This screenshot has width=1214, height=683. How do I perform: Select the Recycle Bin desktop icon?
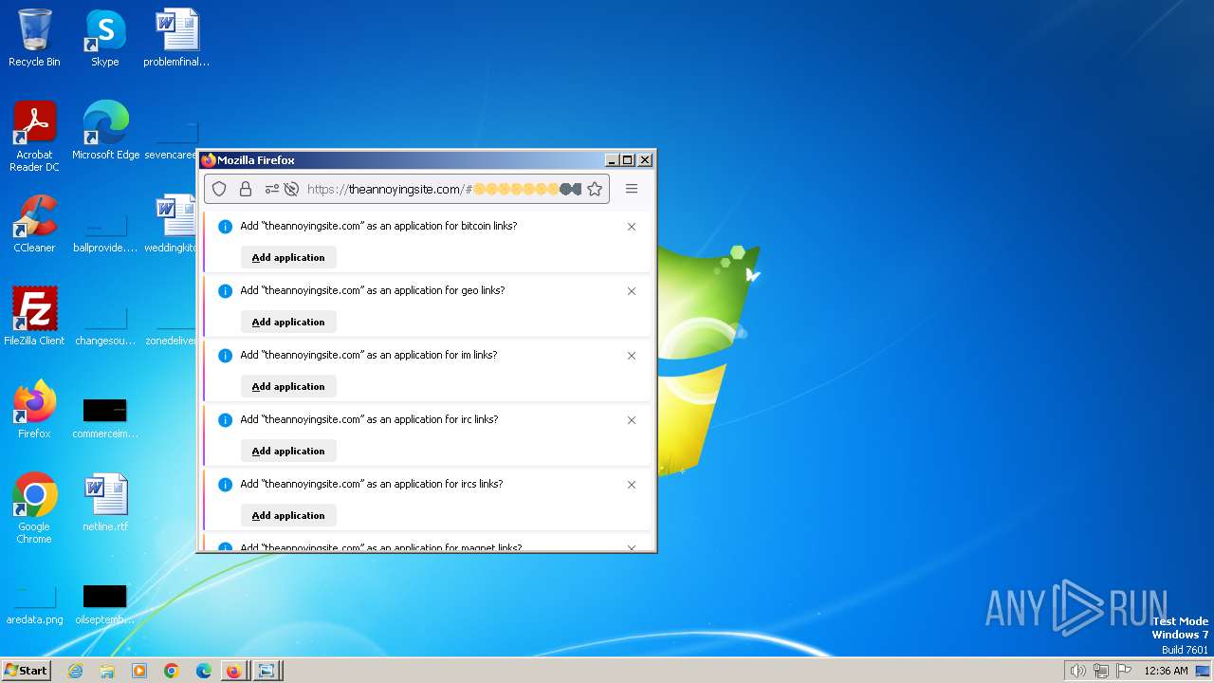(x=34, y=38)
